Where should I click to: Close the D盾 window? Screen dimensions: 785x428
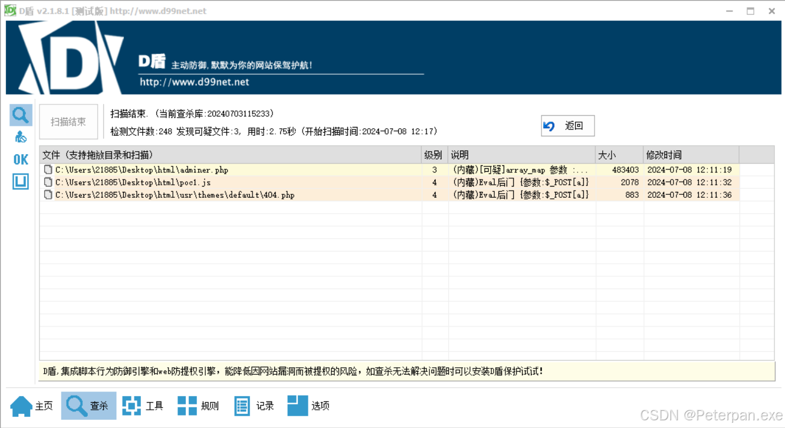pos(771,11)
